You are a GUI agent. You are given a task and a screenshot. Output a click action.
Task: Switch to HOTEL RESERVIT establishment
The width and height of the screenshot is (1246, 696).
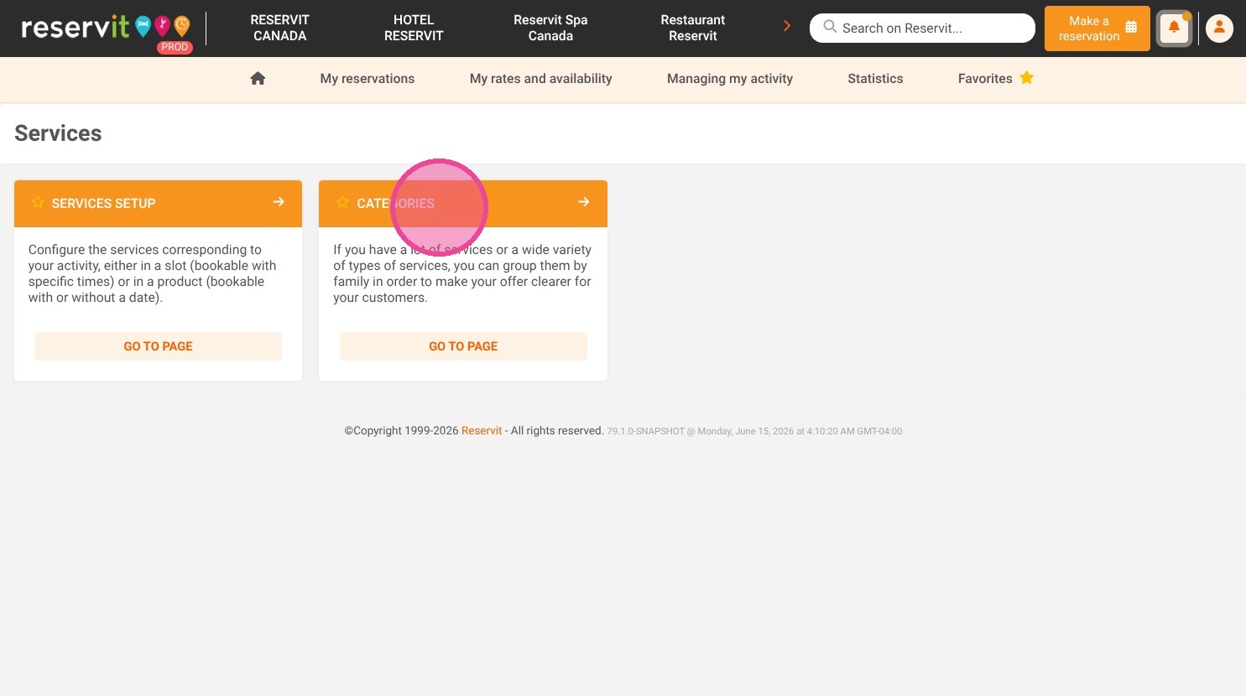click(x=414, y=28)
